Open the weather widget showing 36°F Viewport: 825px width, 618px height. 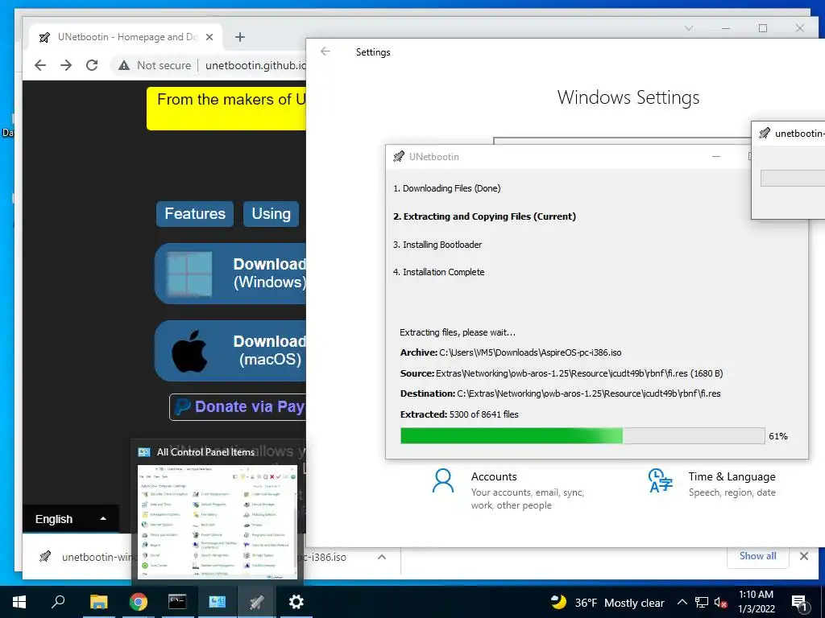(x=607, y=602)
